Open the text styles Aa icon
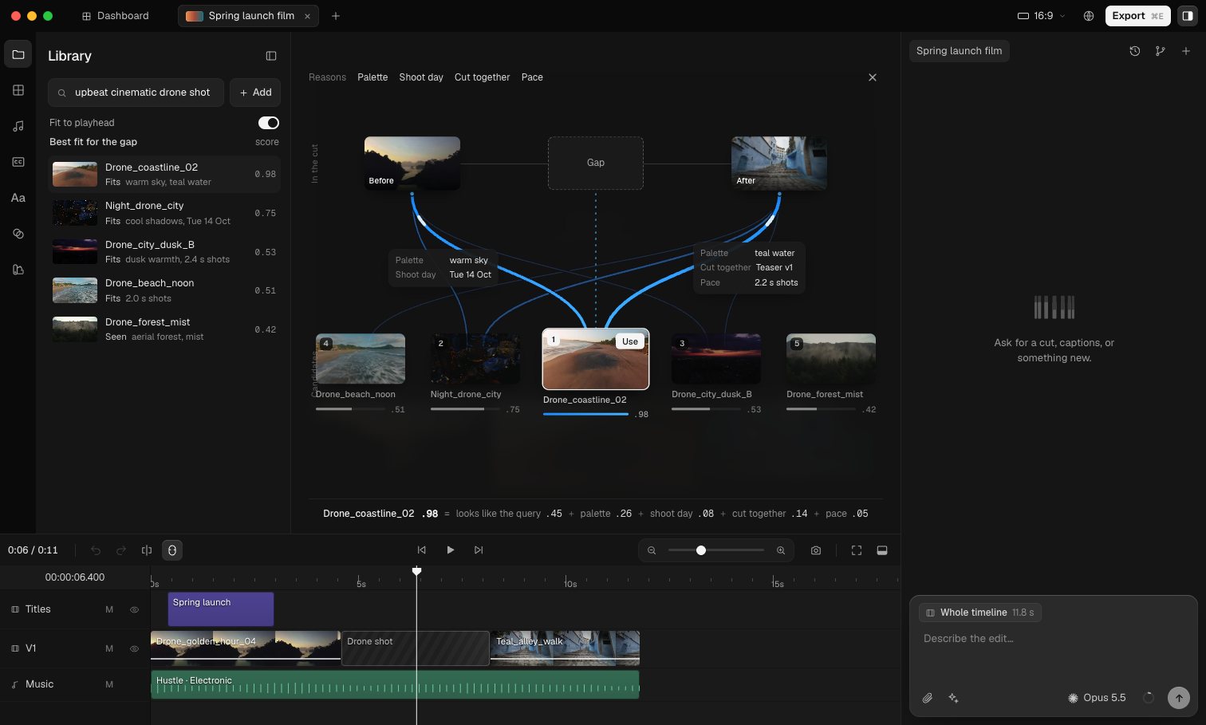The width and height of the screenshot is (1206, 725). click(x=18, y=198)
